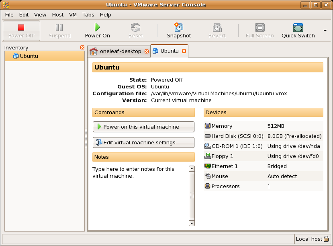Click the Power Off toolbar button

pos(21,31)
